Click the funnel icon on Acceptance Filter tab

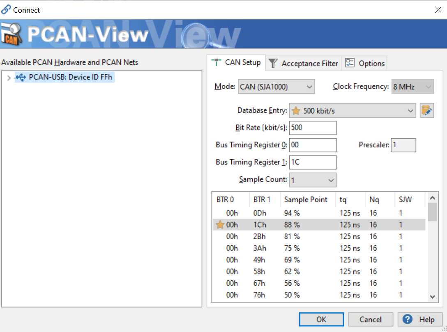click(272, 63)
